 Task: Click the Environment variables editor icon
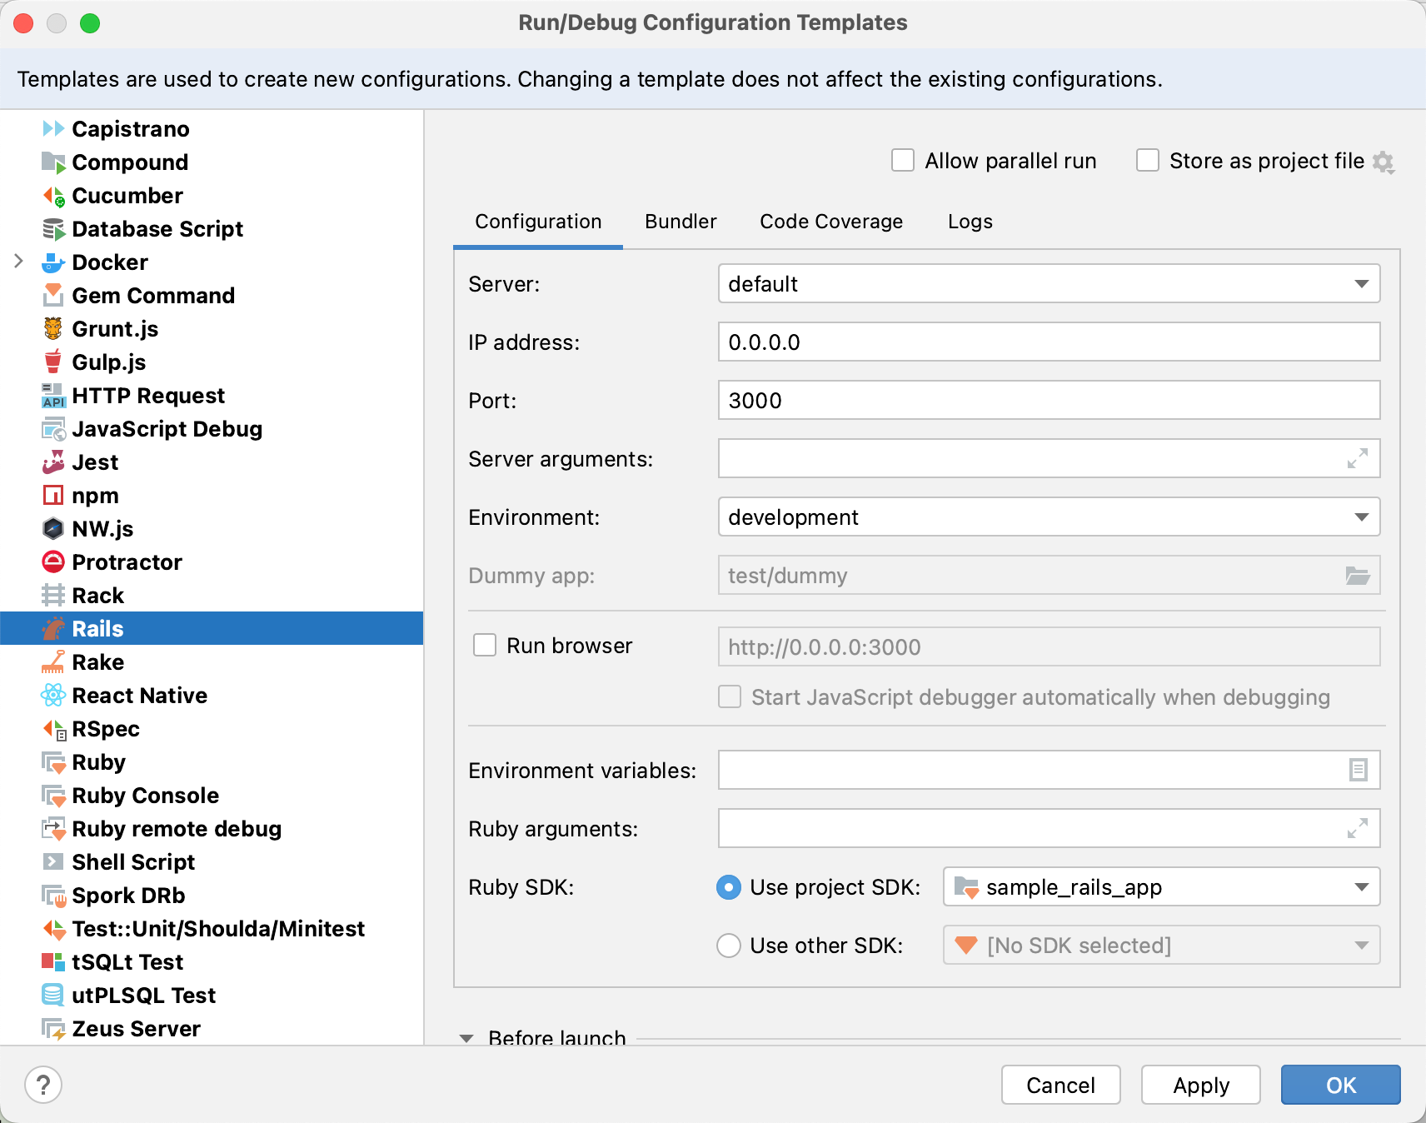(1358, 770)
